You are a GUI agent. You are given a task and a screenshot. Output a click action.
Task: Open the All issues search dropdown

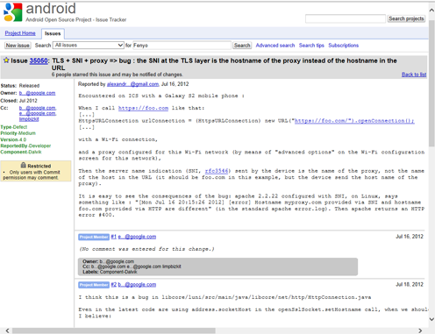pyautogui.click(x=89, y=46)
